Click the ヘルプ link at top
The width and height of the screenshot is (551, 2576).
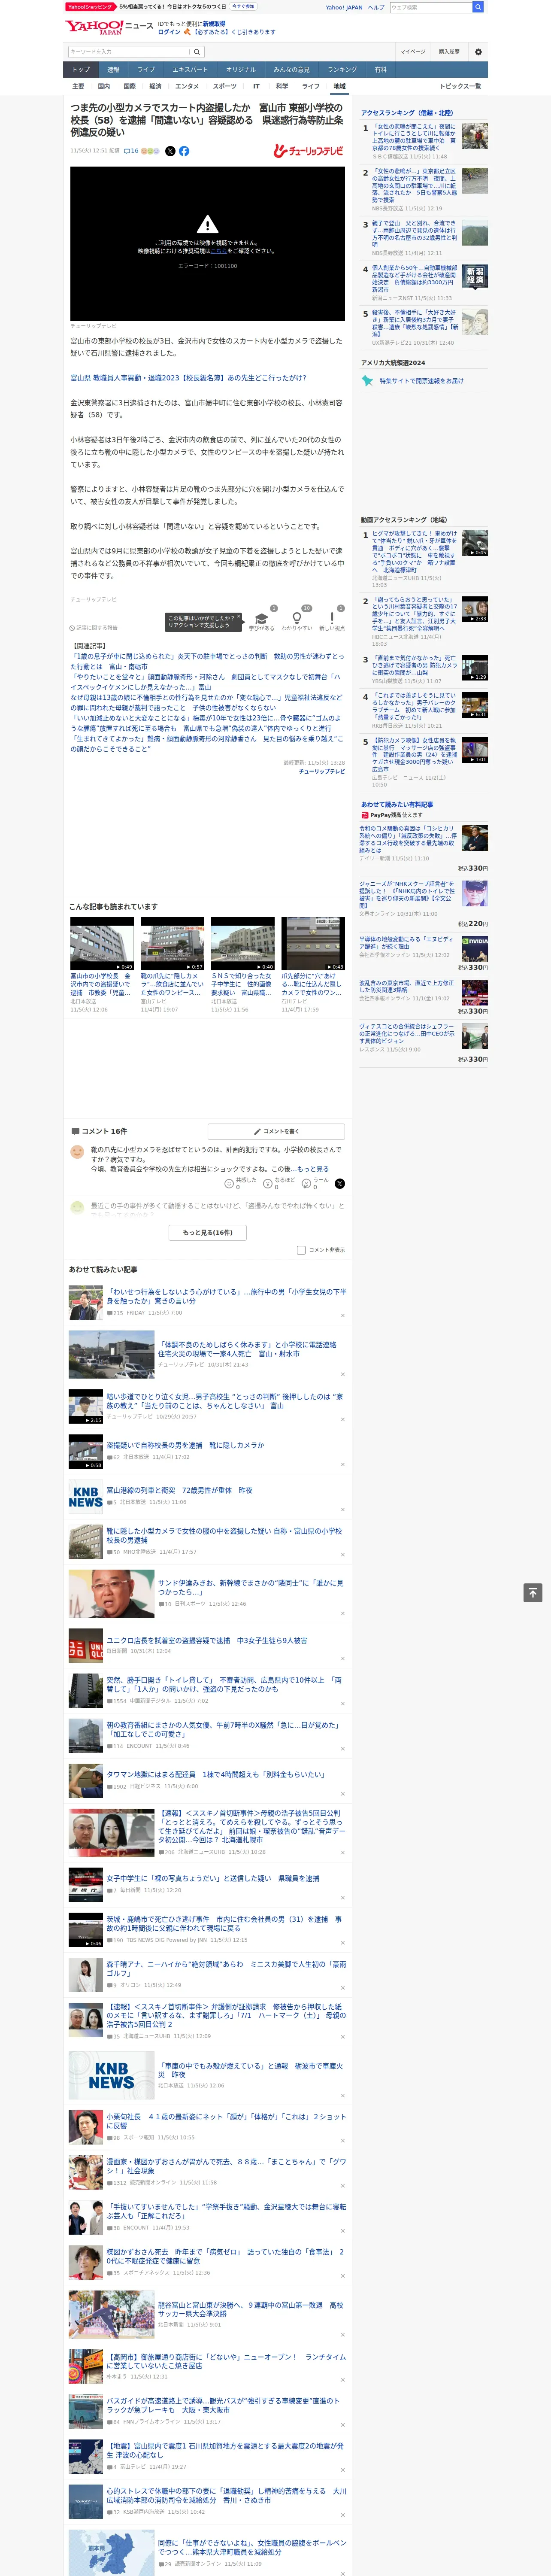point(376,7)
